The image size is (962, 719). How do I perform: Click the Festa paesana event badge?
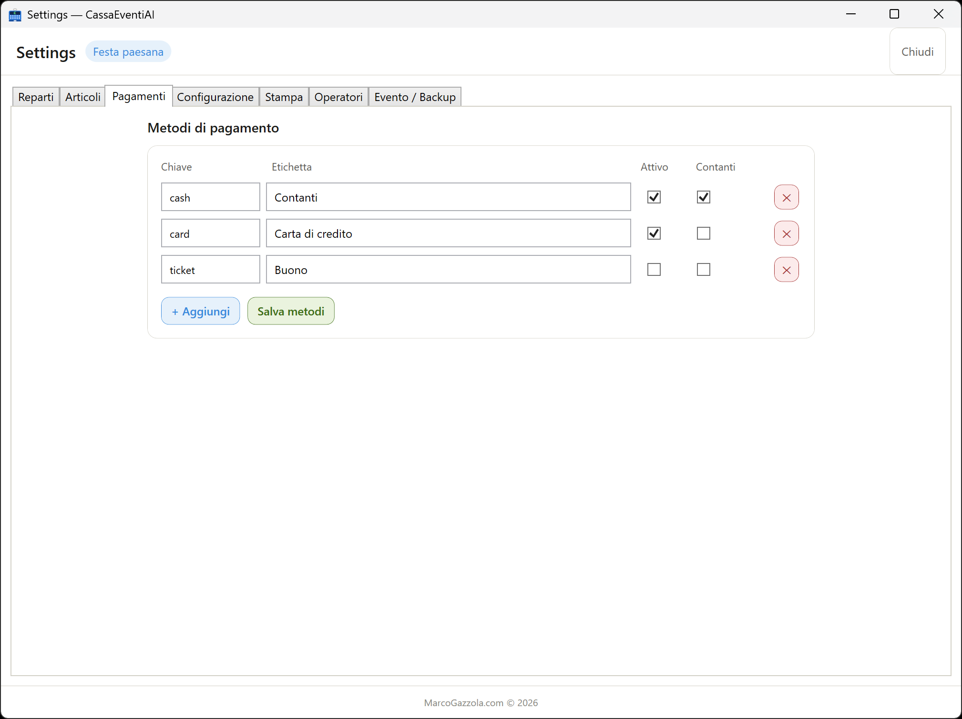point(128,51)
